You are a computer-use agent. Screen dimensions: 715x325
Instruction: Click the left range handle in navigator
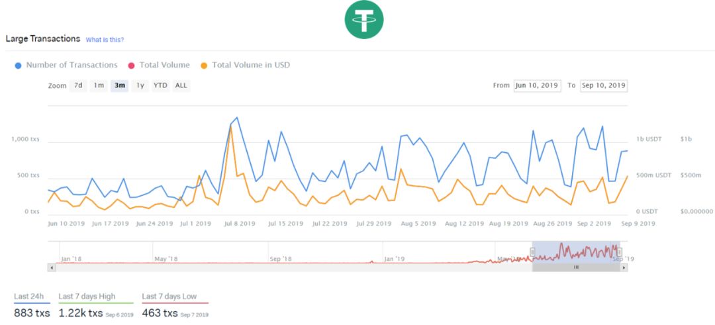pos(532,252)
